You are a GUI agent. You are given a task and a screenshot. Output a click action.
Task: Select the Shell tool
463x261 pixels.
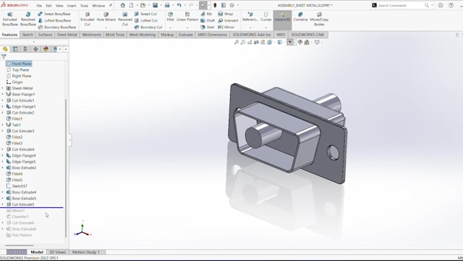click(207, 27)
